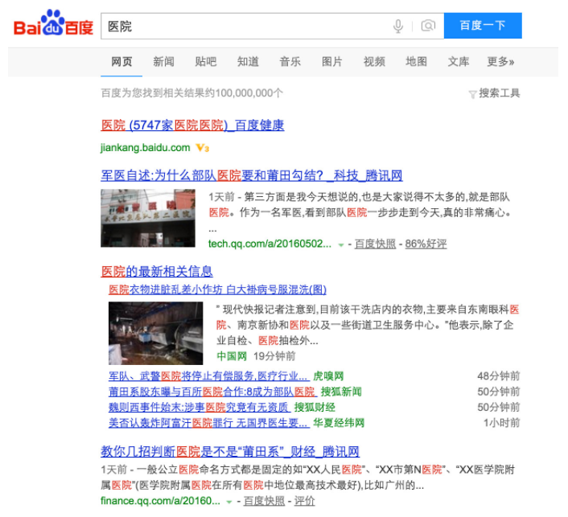568x517 pixels.
Task: Click the finance.qq.com/a/20160 URL
Action: click(160, 501)
